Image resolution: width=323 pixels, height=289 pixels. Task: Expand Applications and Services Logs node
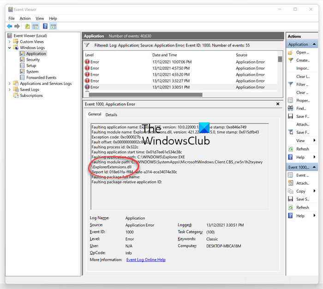point(10,84)
